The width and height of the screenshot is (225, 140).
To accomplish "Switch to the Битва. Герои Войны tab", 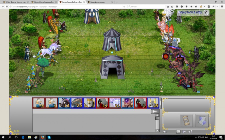I will click(72, 2).
